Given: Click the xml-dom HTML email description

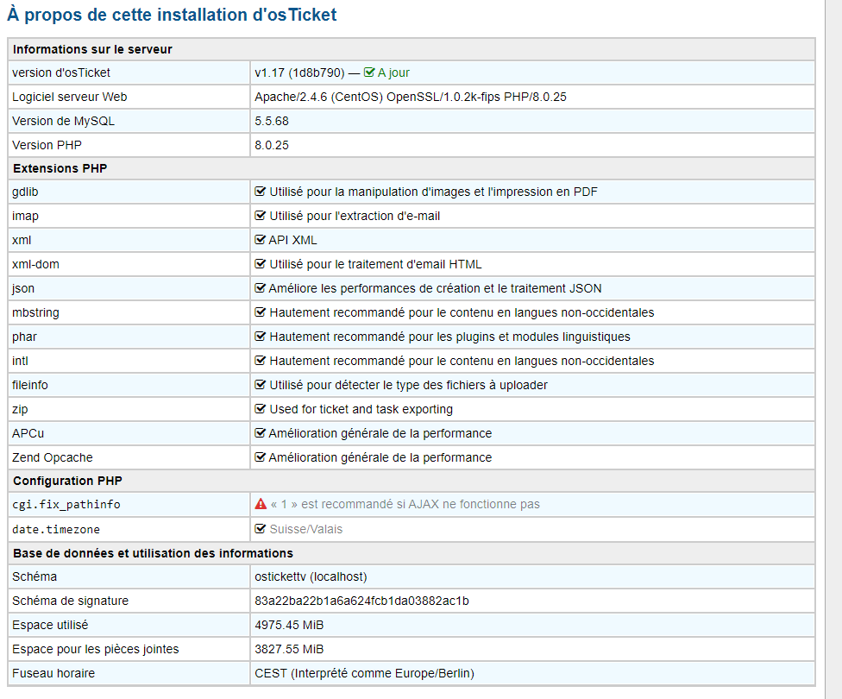Looking at the screenshot, I should (375, 265).
